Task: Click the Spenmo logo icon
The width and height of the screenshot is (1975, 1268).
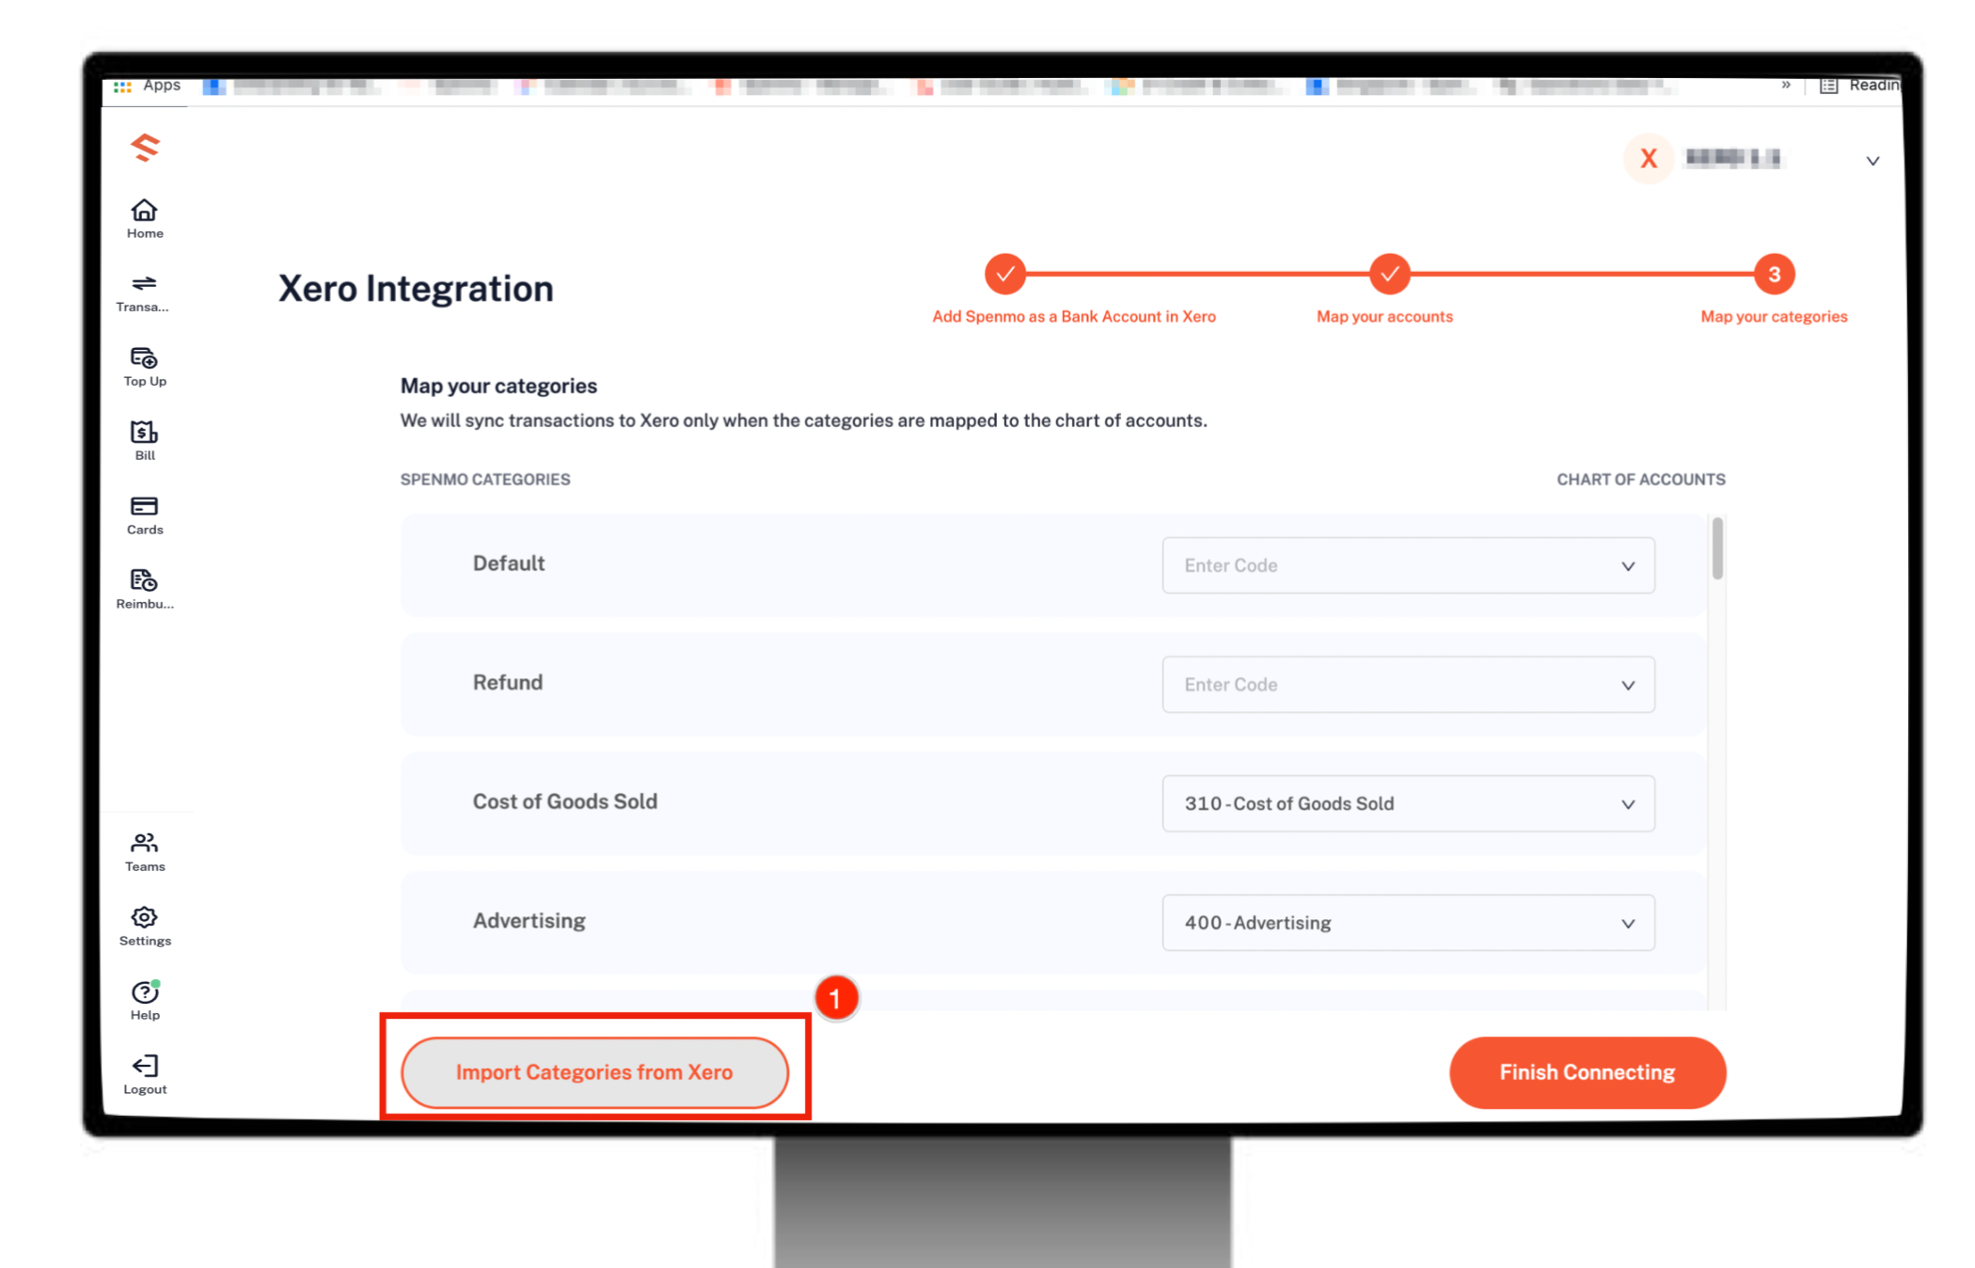Action: click(x=145, y=148)
